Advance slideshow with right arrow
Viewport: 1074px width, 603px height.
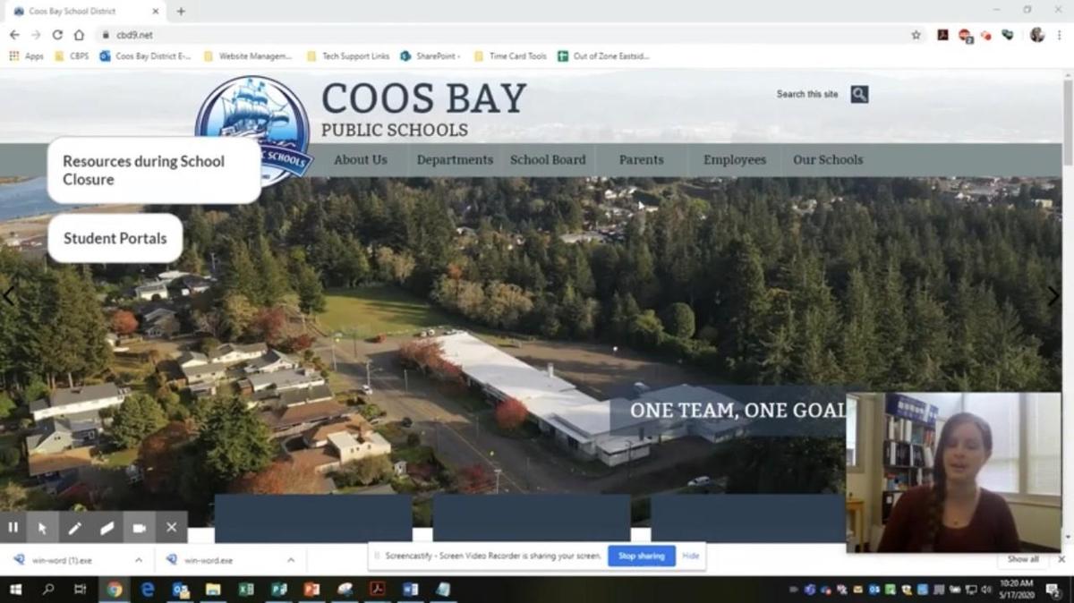(1053, 296)
